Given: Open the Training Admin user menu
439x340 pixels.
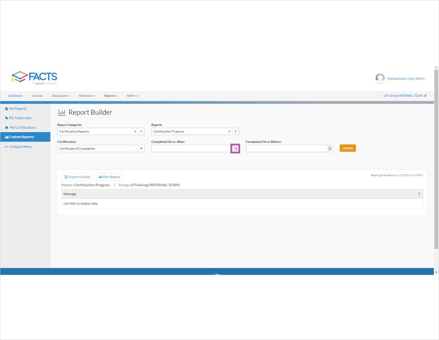Looking at the screenshot, I should tap(406, 79).
